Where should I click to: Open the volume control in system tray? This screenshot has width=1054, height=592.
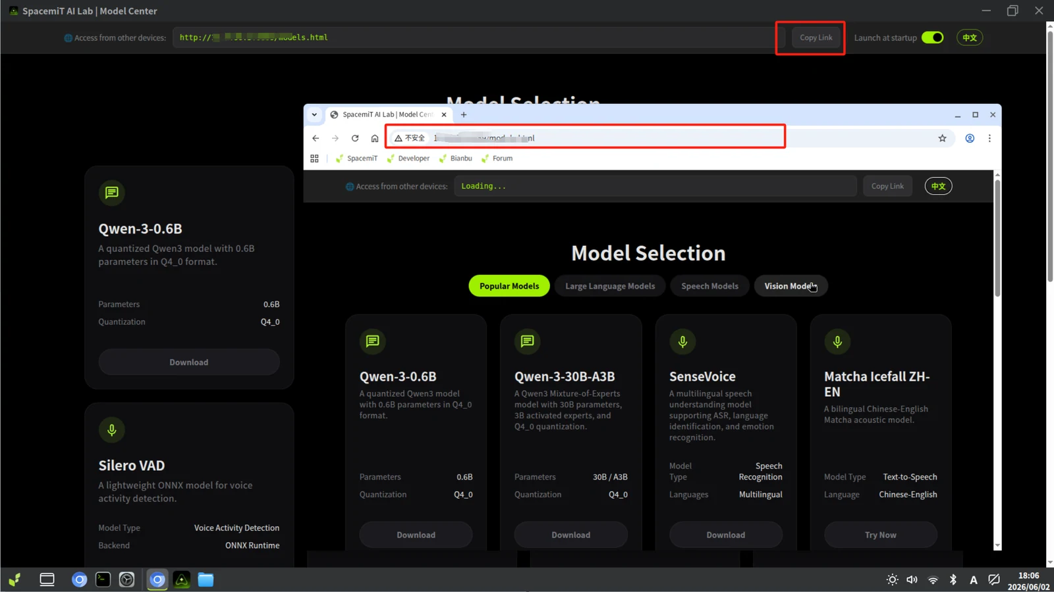pyautogui.click(x=912, y=580)
